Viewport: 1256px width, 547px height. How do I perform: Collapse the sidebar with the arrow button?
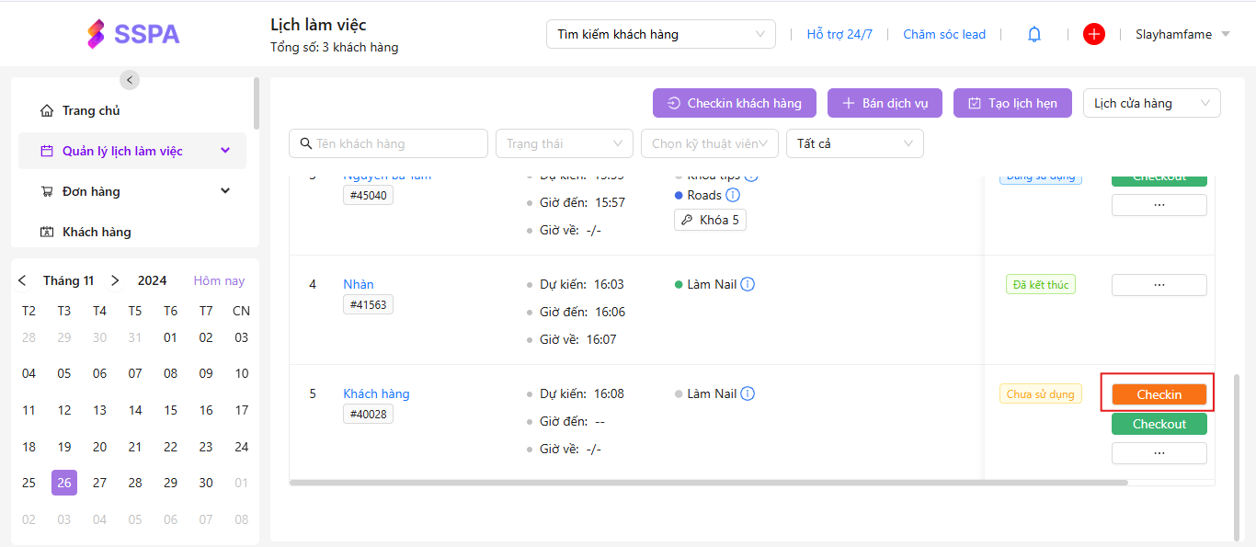click(130, 80)
